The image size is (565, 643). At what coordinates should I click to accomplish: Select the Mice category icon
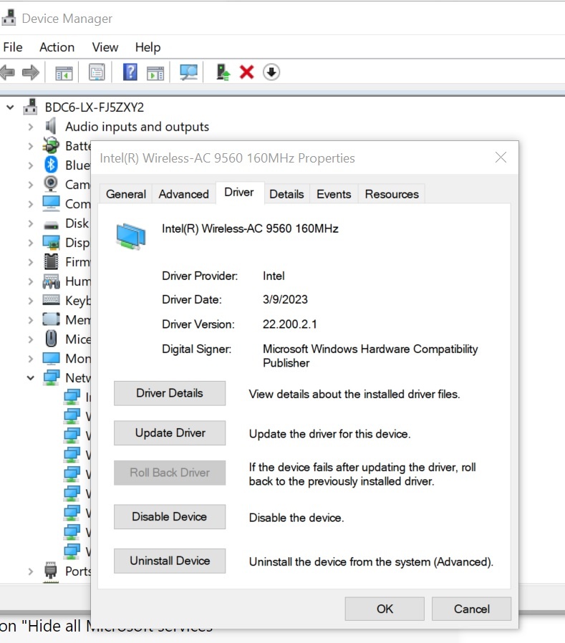pos(51,339)
